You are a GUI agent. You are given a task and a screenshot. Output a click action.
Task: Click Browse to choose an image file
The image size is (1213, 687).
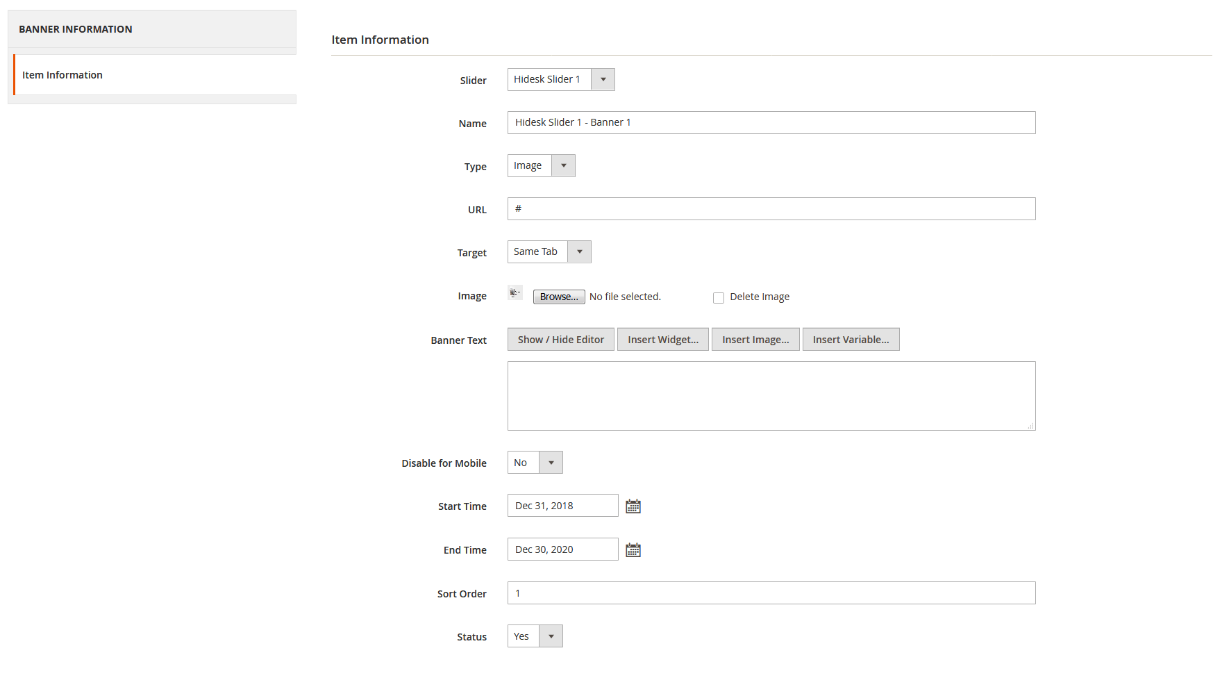click(559, 297)
